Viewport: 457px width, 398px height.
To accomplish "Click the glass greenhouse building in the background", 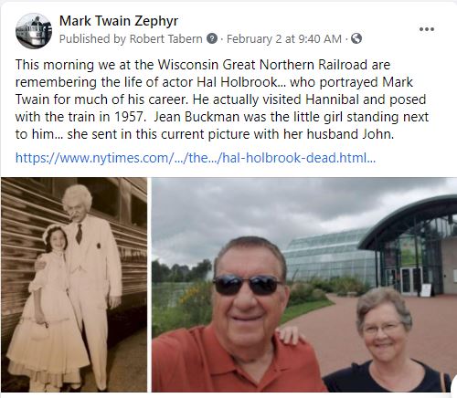I will (x=331, y=257).
